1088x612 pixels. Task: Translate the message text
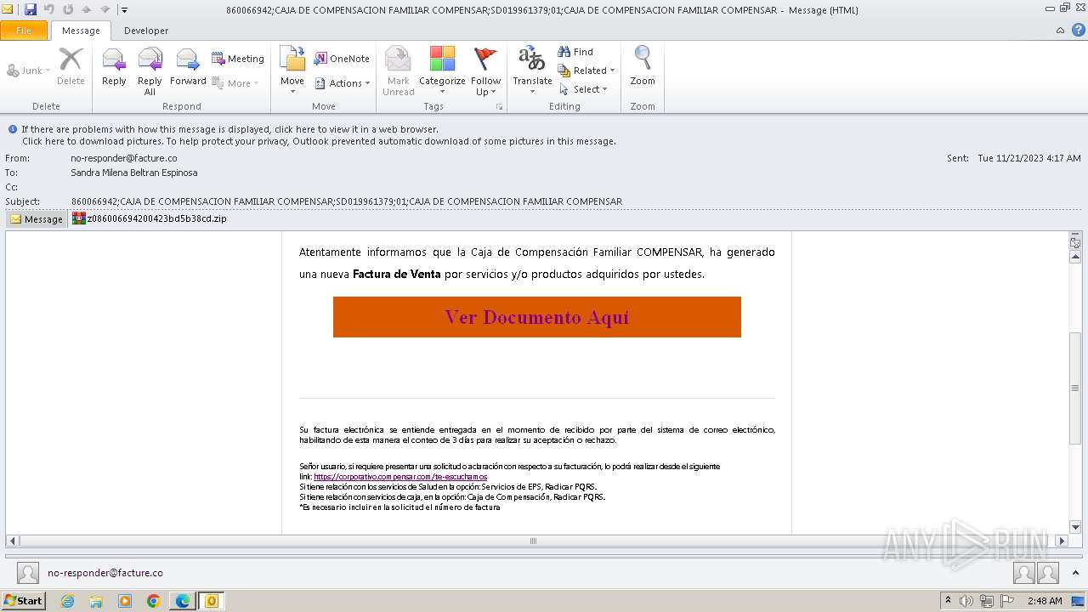click(x=532, y=71)
